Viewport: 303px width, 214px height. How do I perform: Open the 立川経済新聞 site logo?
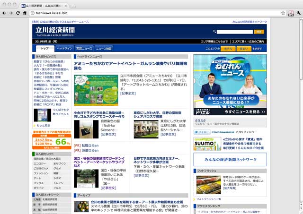55,31
